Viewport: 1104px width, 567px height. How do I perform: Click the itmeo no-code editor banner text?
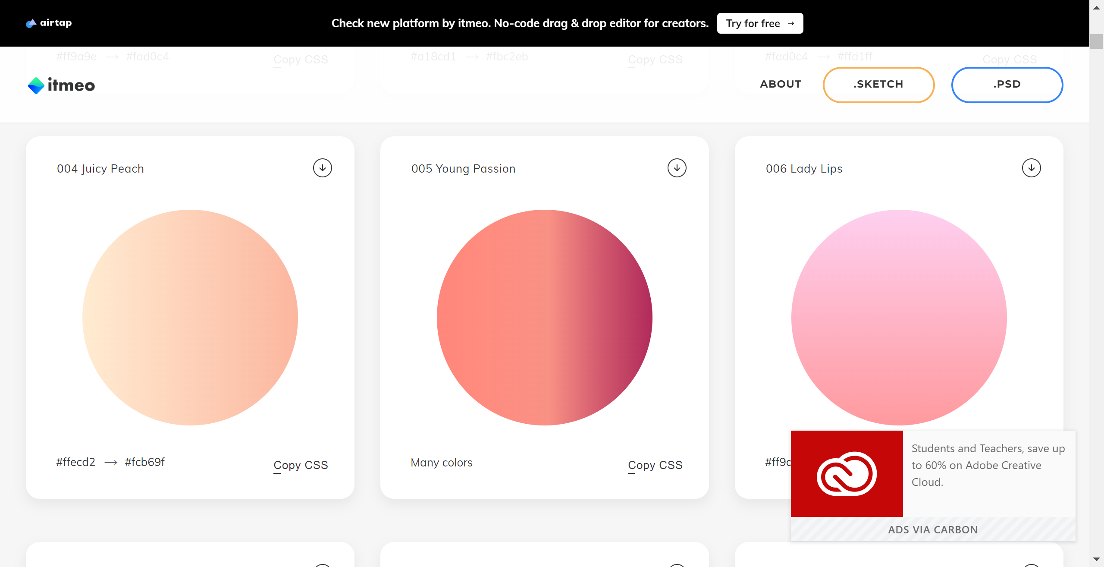[x=520, y=23]
